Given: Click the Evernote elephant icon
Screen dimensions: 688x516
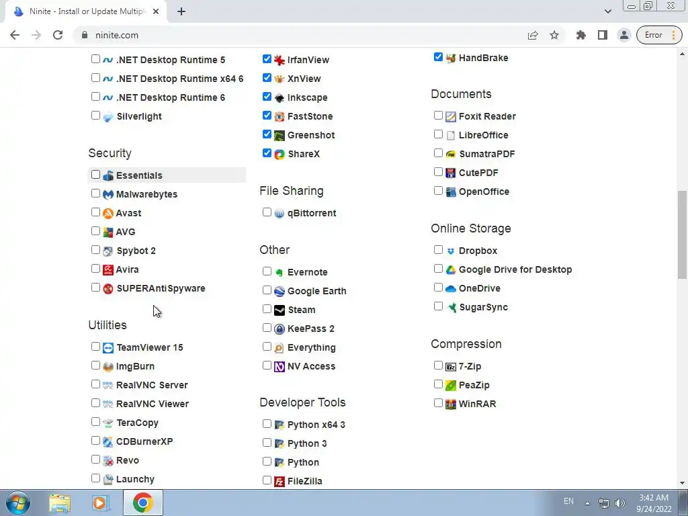Looking at the screenshot, I should (x=279, y=273).
